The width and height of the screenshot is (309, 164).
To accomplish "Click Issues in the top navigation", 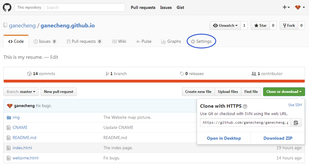I will pyautogui.click(x=166, y=7).
